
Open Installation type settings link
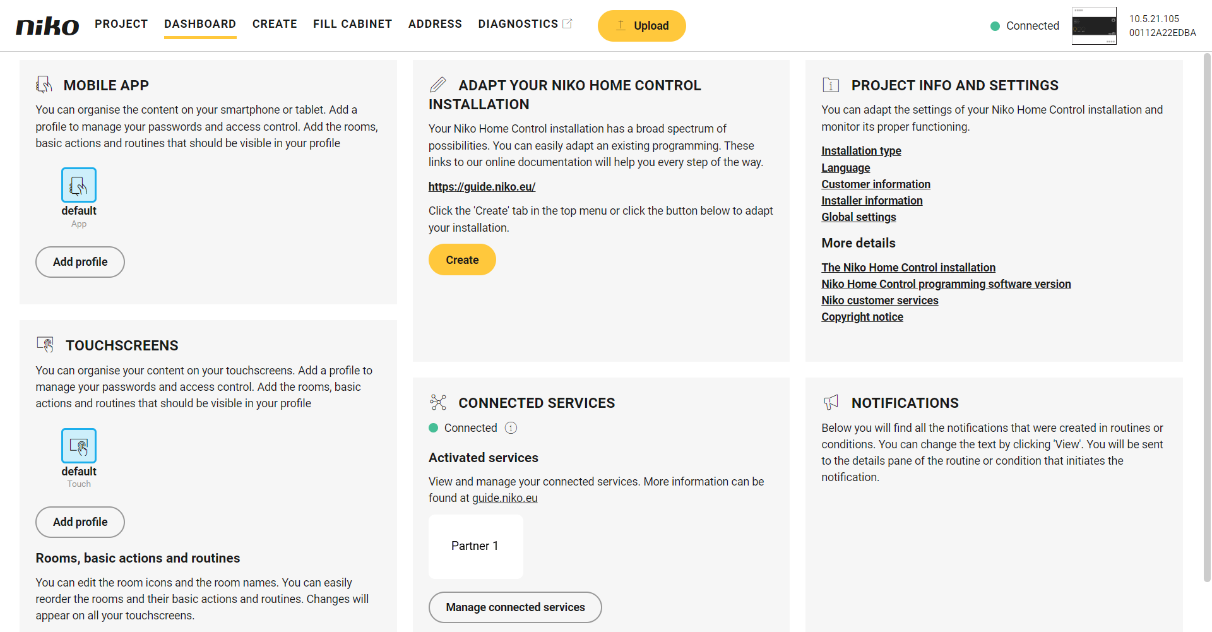[861, 151]
